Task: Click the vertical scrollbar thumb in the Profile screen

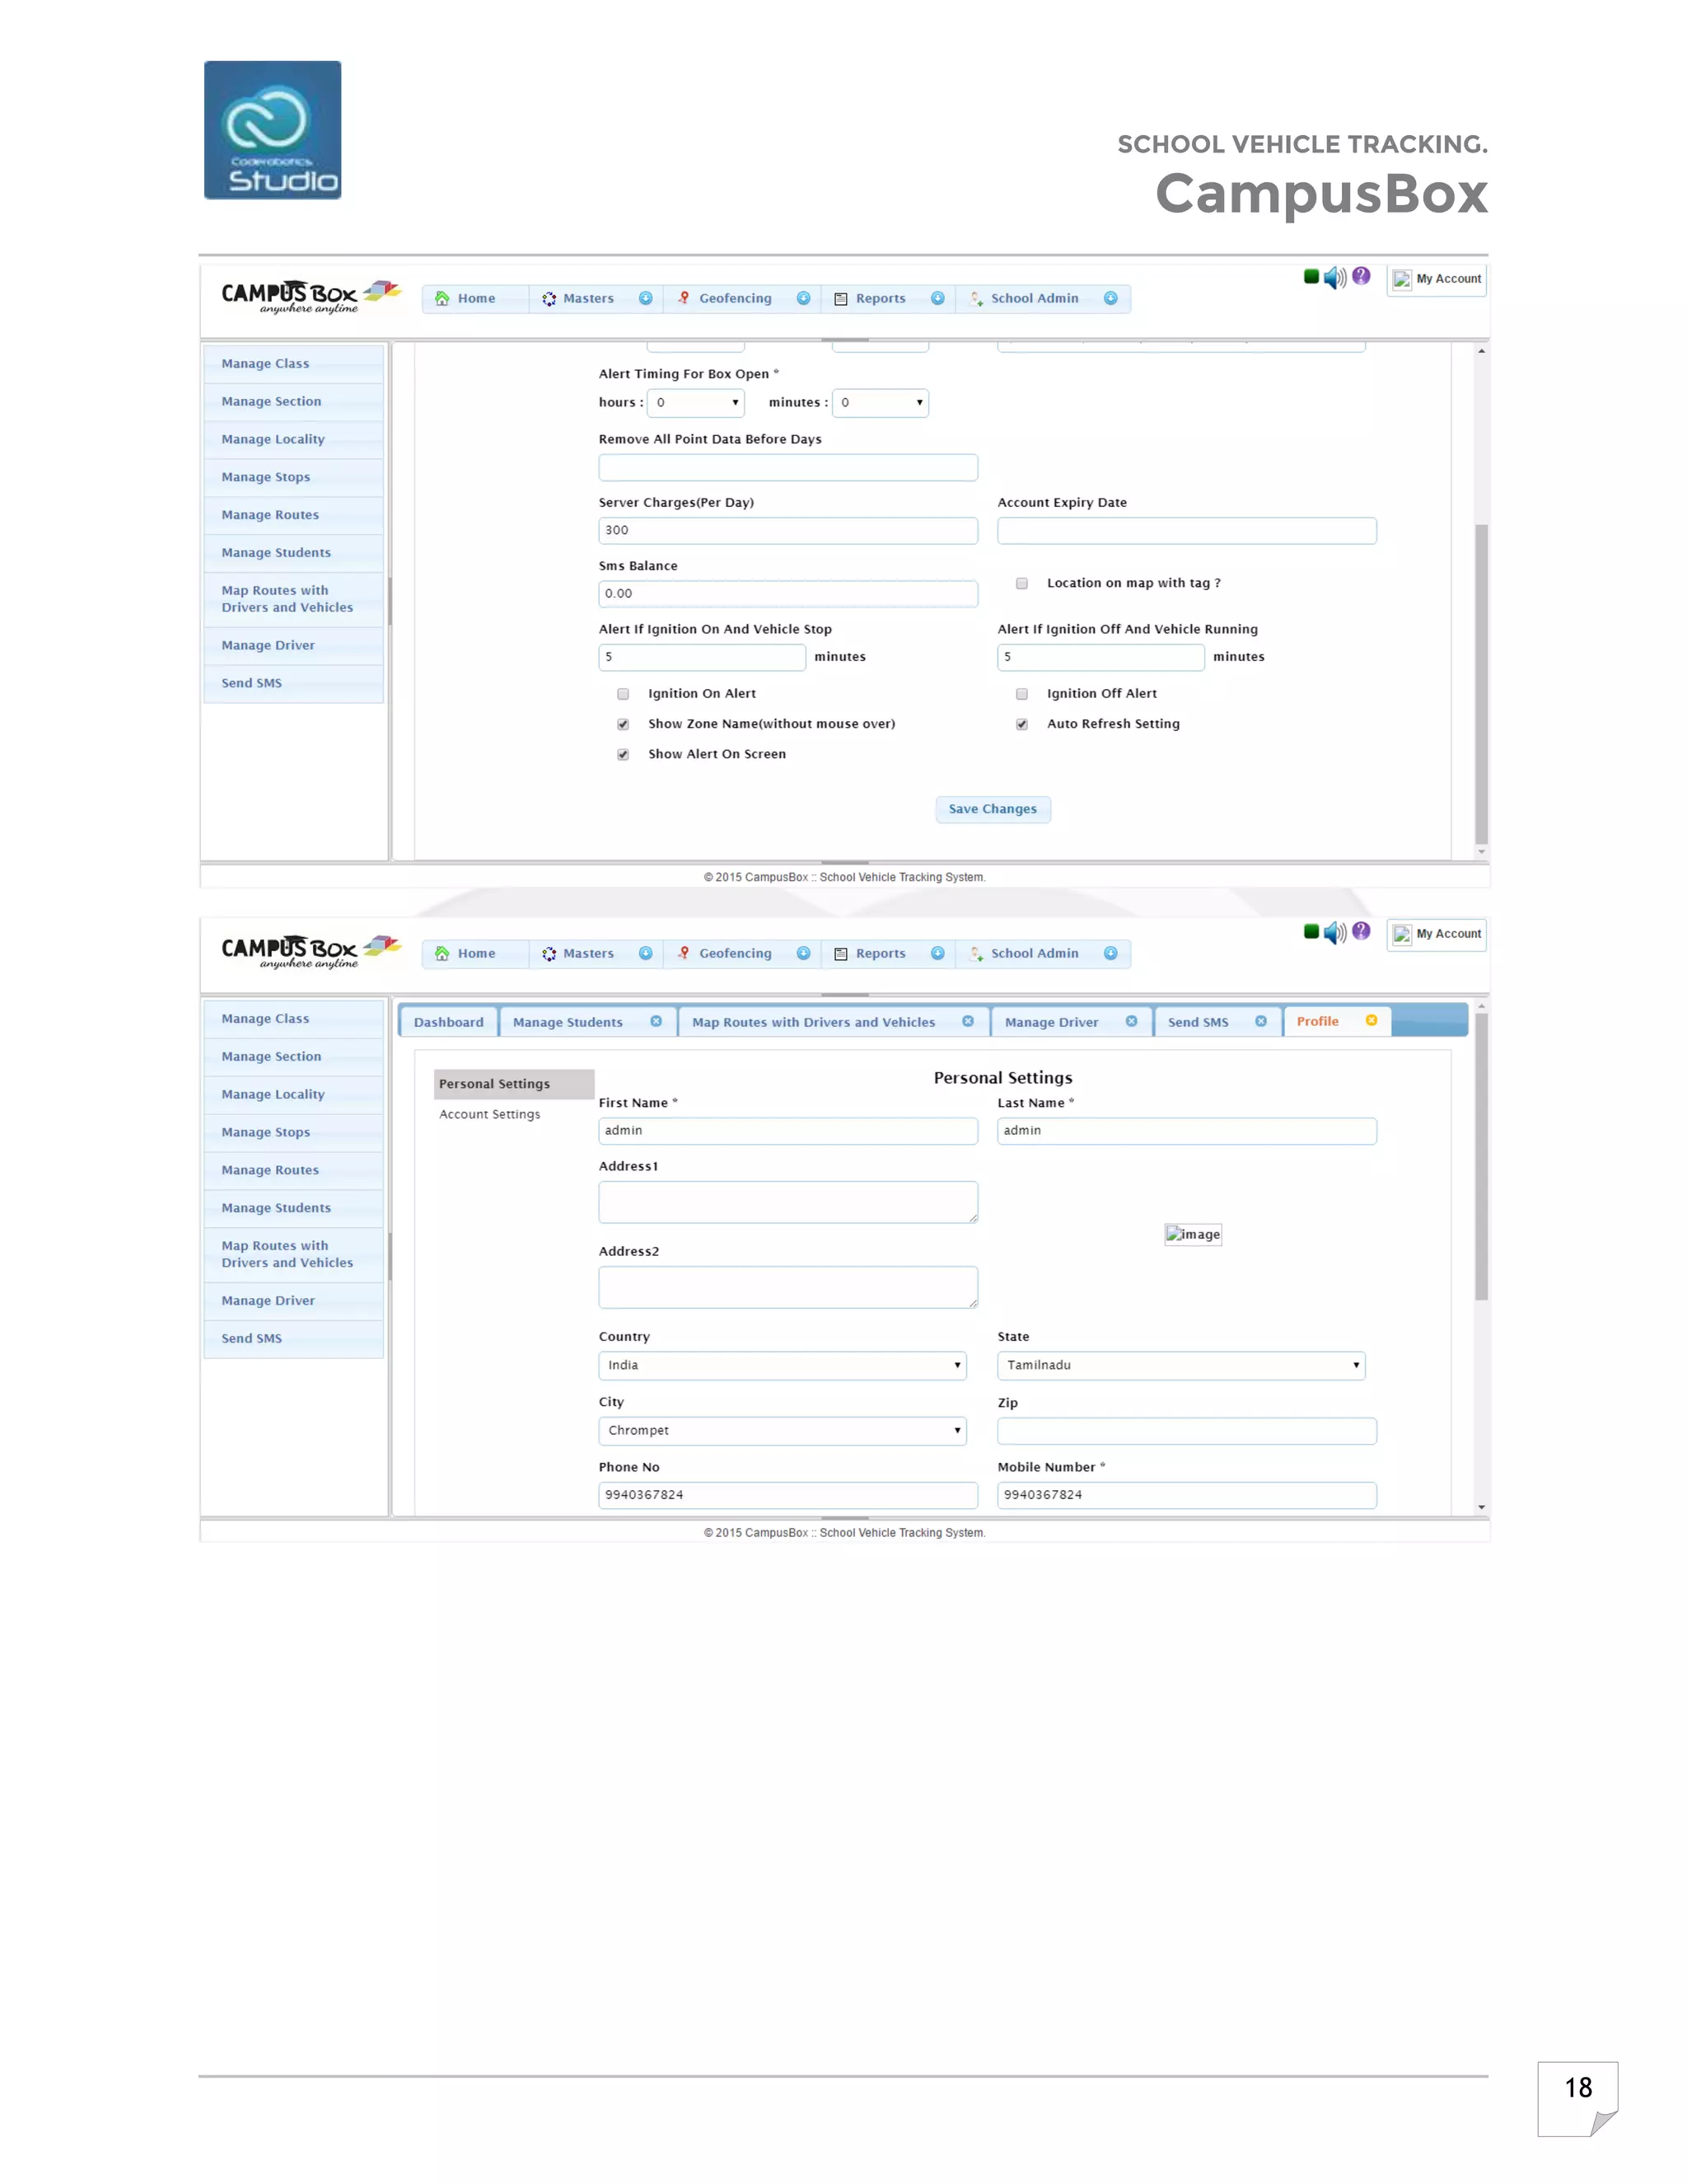Action: (x=1481, y=1157)
